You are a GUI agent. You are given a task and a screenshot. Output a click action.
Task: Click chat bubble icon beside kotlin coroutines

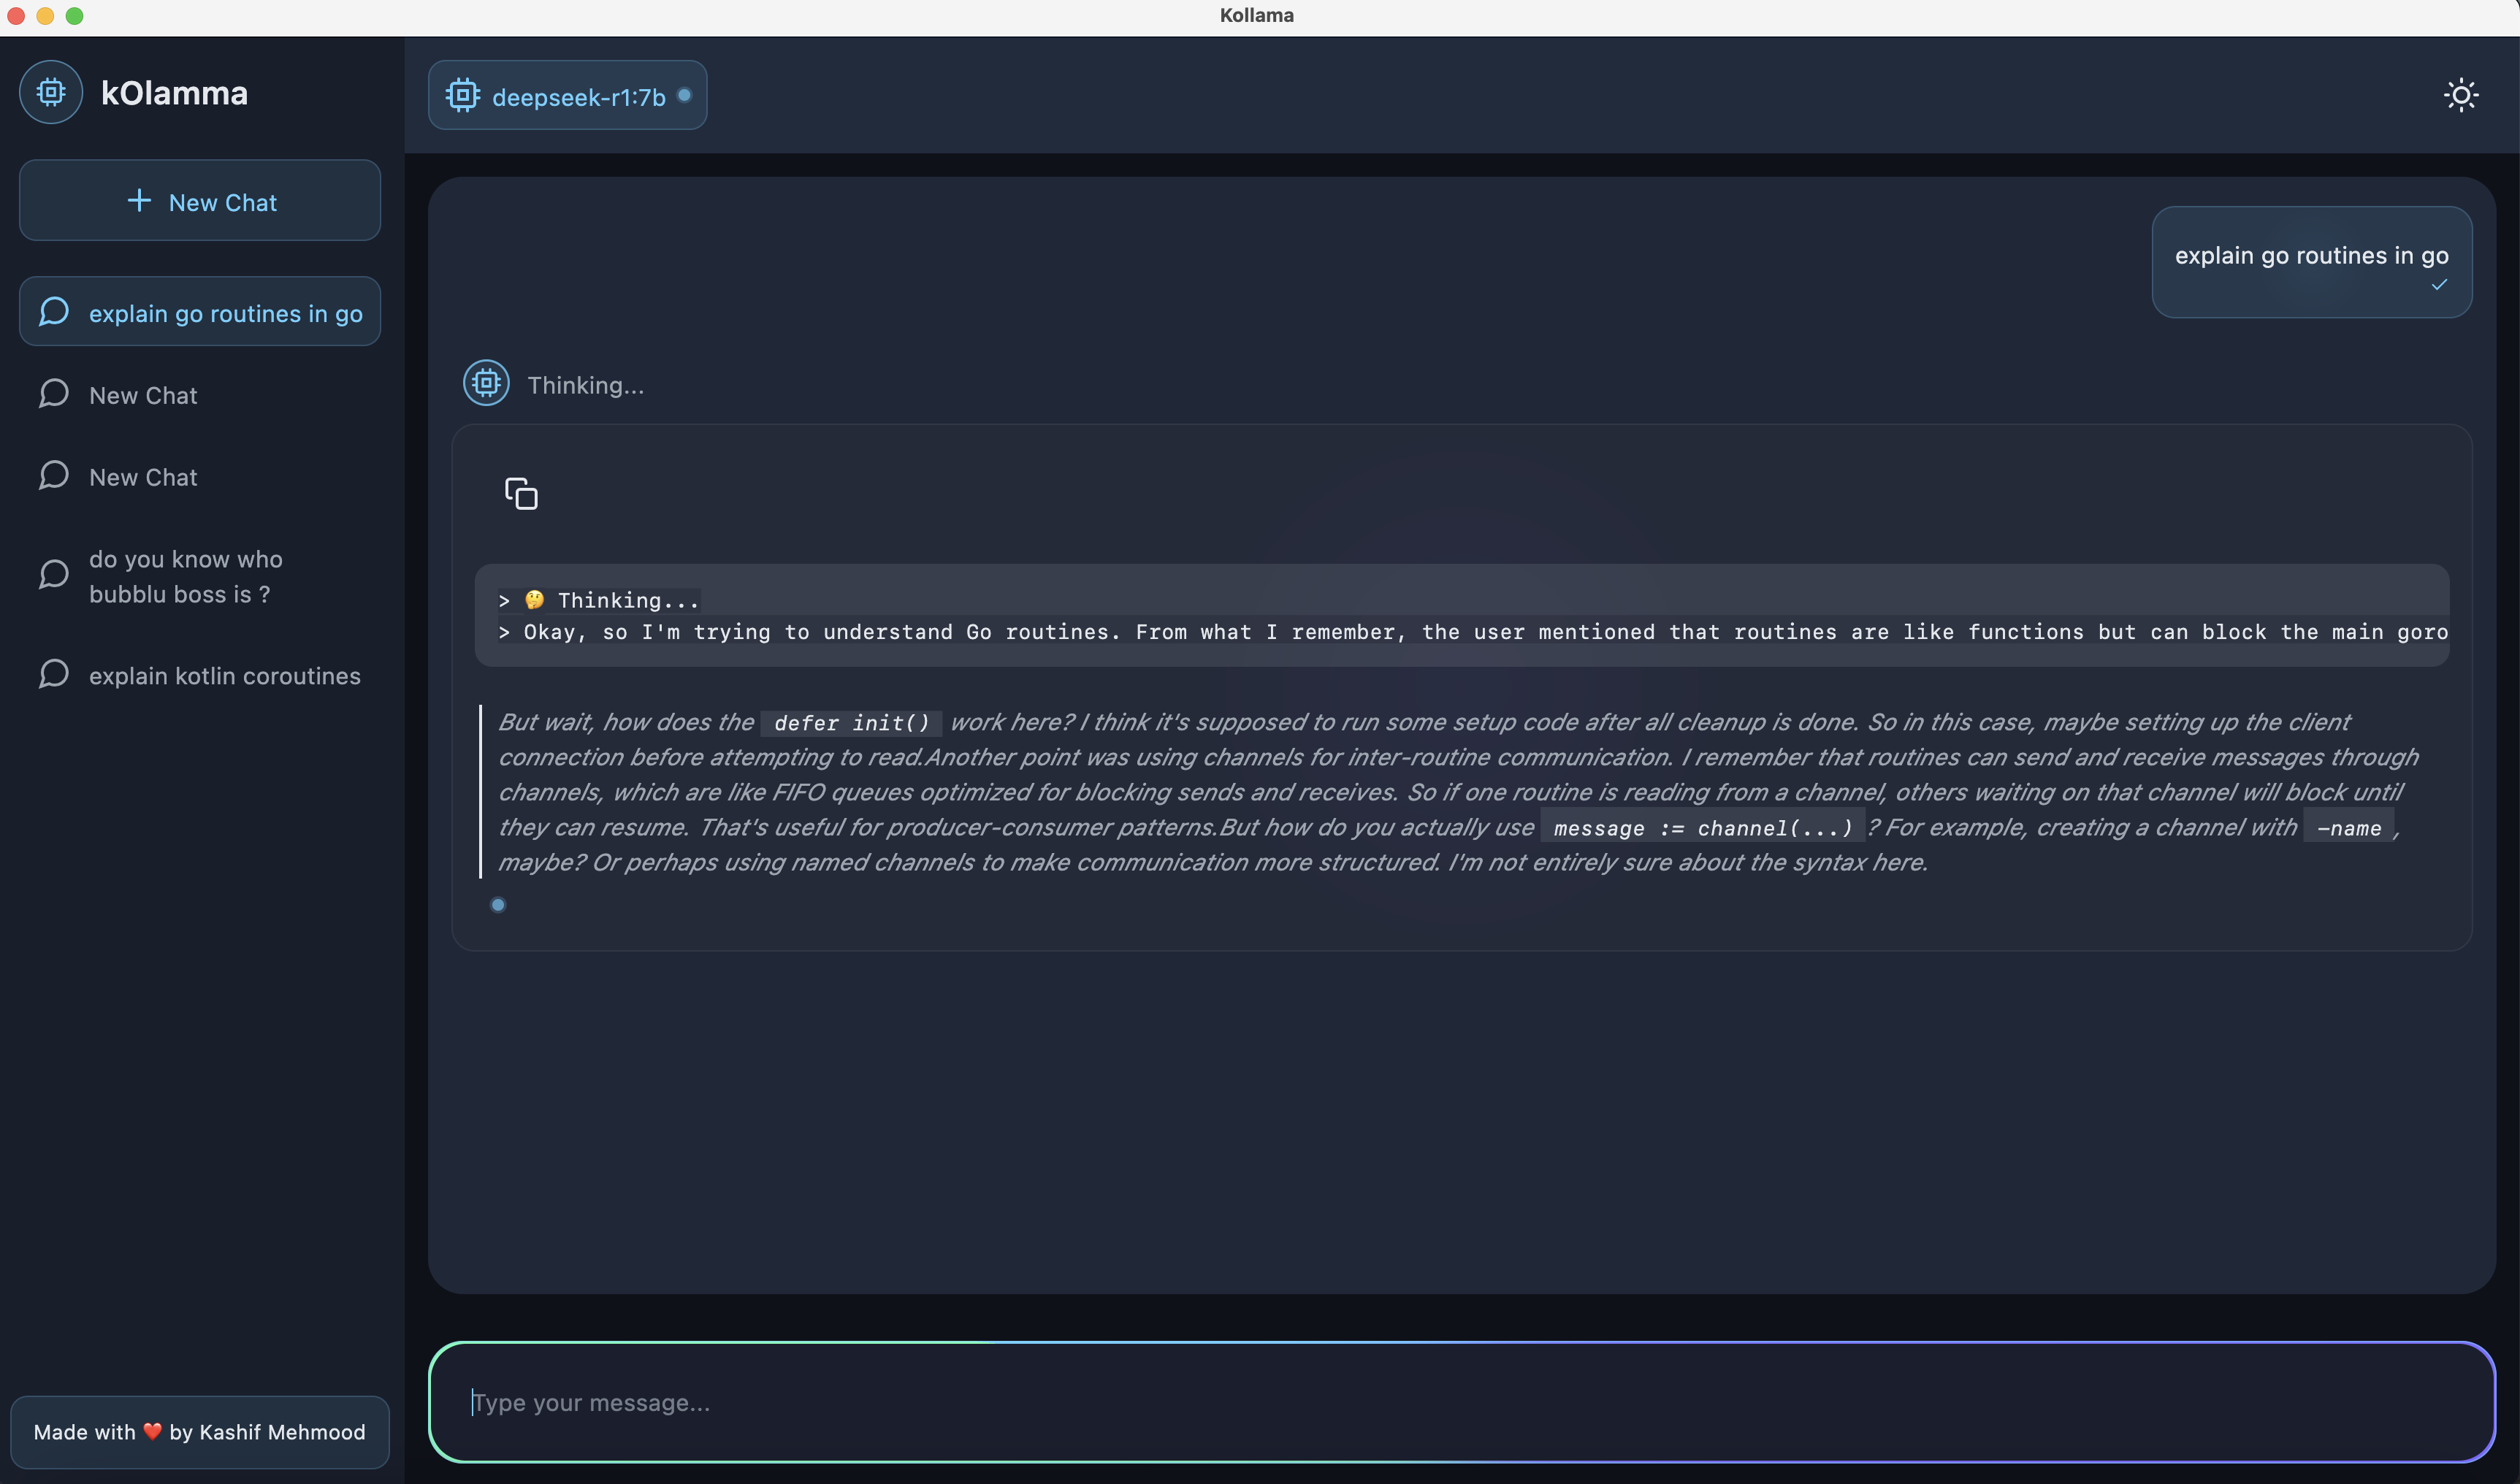(x=54, y=674)
